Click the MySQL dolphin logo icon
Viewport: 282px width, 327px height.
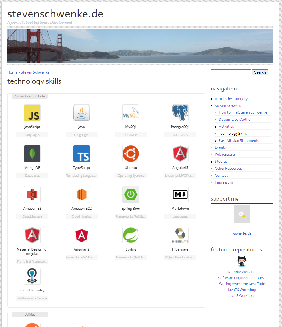click(x=131, y=113)
